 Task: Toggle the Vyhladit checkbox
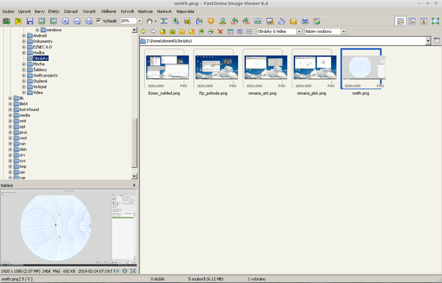(x=99, y=21)
